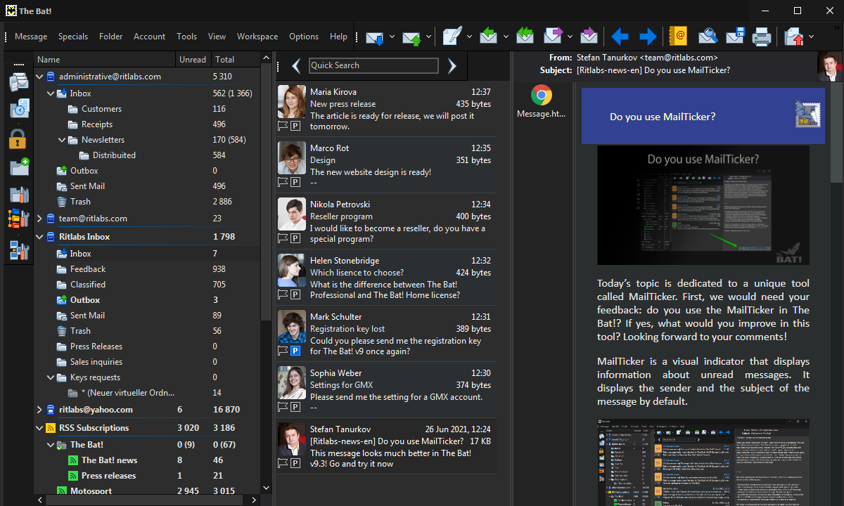Toggle the flag on Stefan Tanurkov's message
Screen dimensions: 844x506
pos(283,463)
